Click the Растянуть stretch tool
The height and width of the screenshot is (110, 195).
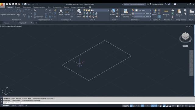point(38,16)
